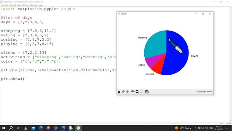Show hidden system tray icons

[196, 128]
